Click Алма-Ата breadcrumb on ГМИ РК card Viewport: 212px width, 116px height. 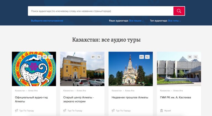pyautogui.click(x=178, y=91)
